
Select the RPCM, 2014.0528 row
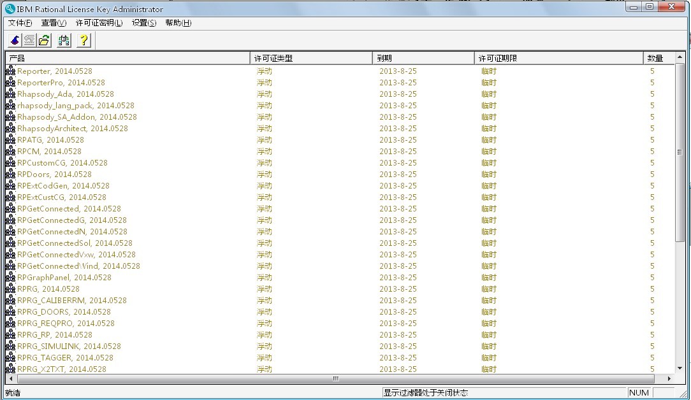(340, 151)
